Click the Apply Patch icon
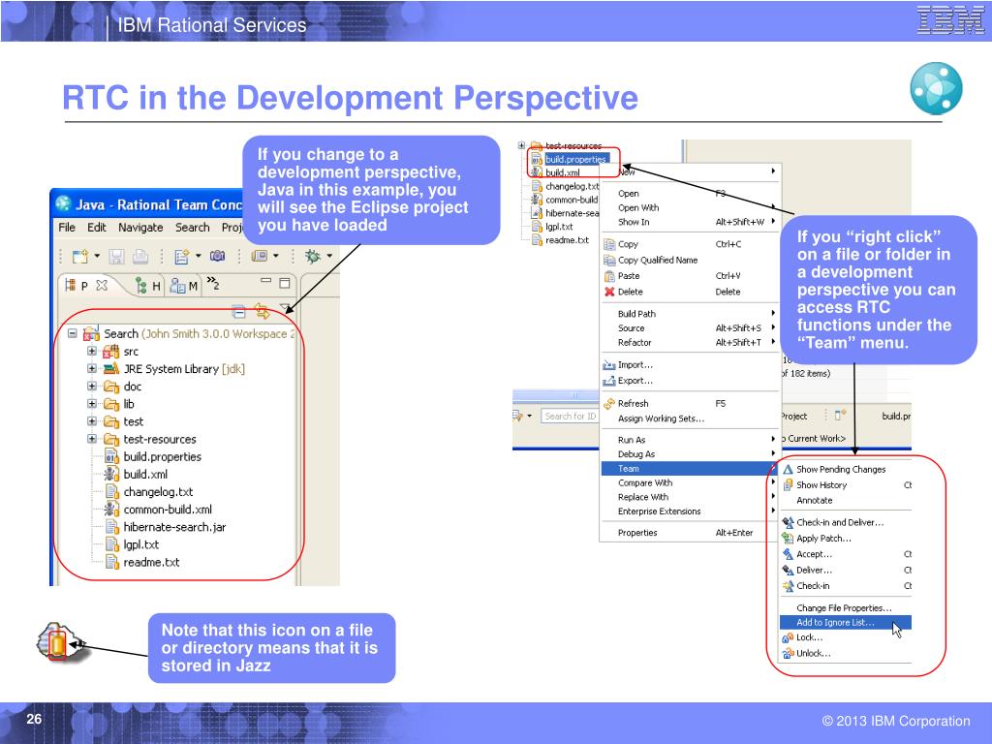The height and width of the screenshot is (744, 992). click(x=788, y=539)
